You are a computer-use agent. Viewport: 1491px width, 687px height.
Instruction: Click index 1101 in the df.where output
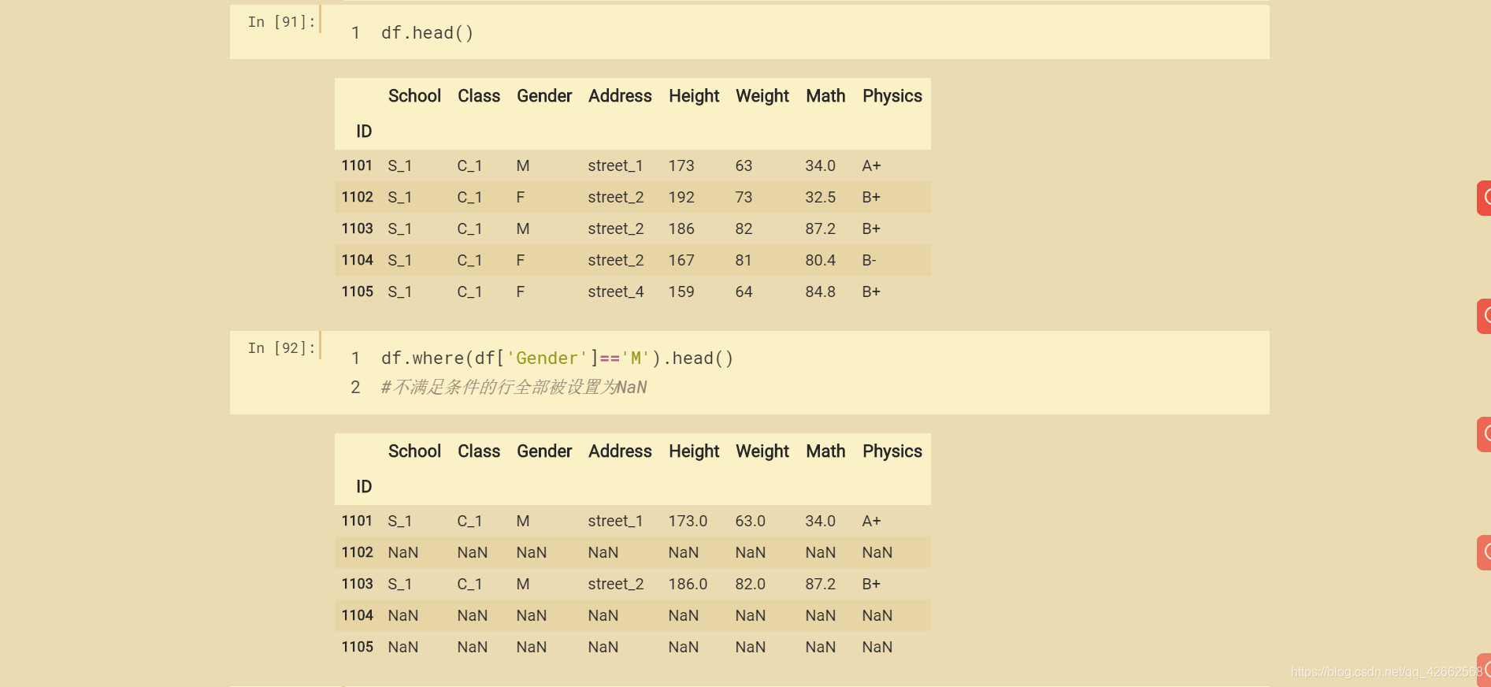[357, 521]
